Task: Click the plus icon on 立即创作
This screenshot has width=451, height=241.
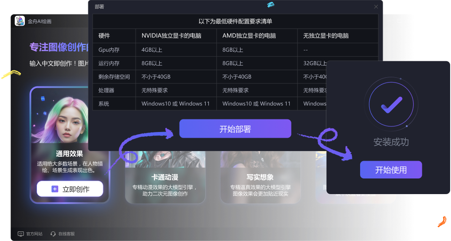Action: tap(55, 189)
